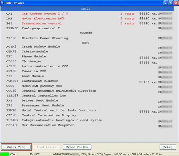Click 87784 km mileage of FRM70
Screen dimensions: 179x156
[x=148, y=112]
